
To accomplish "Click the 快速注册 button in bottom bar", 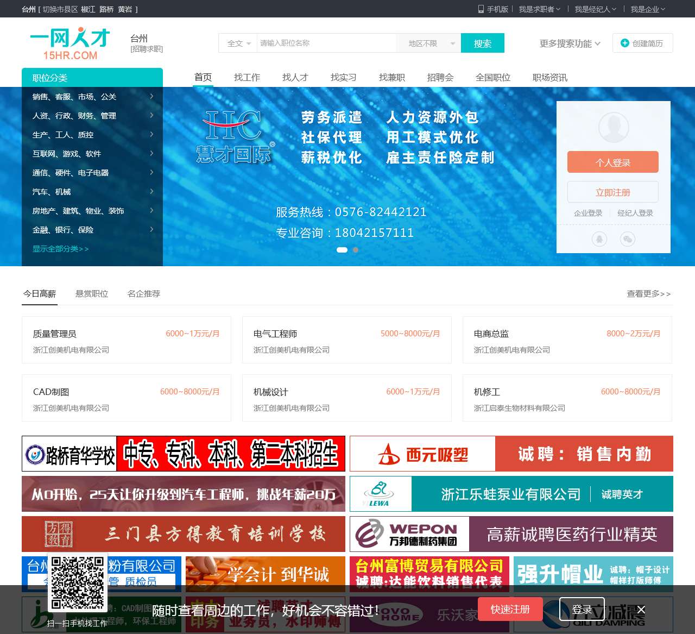I will 510,609.
